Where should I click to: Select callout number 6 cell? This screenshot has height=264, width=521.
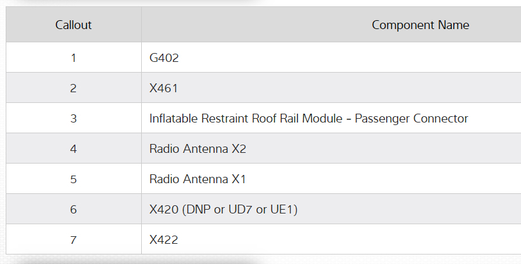[x=73, y=209]
